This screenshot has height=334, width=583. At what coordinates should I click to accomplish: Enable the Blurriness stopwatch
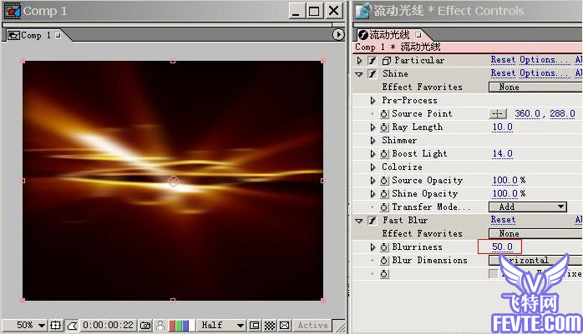click(384, 247)
